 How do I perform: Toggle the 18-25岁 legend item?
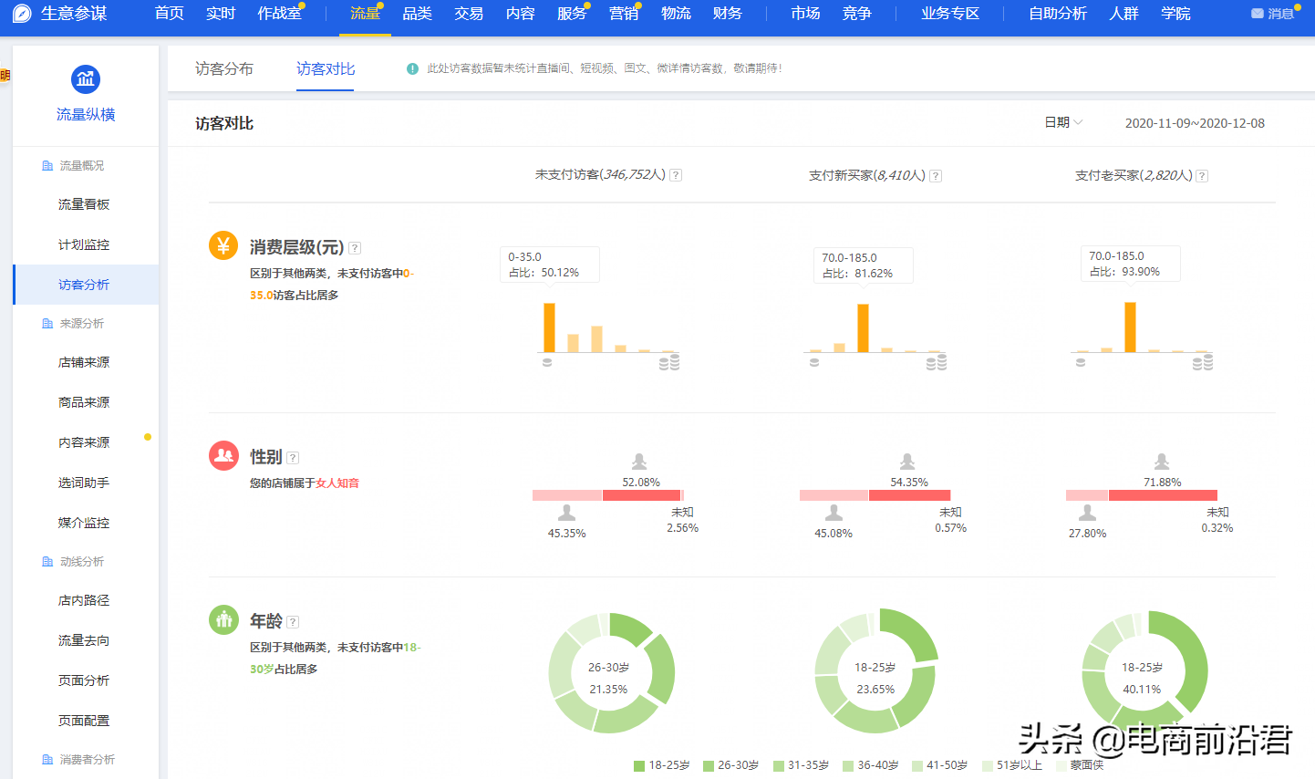pos(661,765)
